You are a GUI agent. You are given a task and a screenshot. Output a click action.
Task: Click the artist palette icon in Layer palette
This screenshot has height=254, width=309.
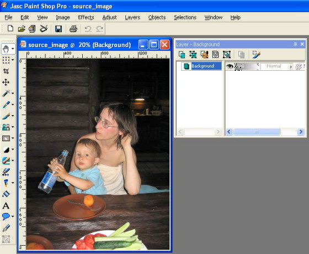coord(204,54)
